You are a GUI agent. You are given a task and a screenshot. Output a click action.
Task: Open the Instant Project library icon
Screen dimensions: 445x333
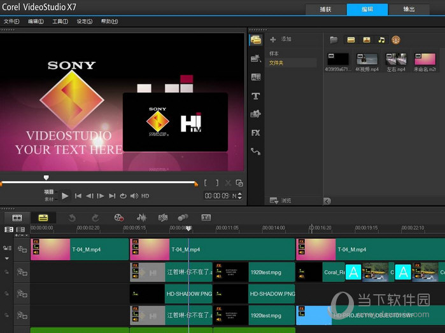256,58
